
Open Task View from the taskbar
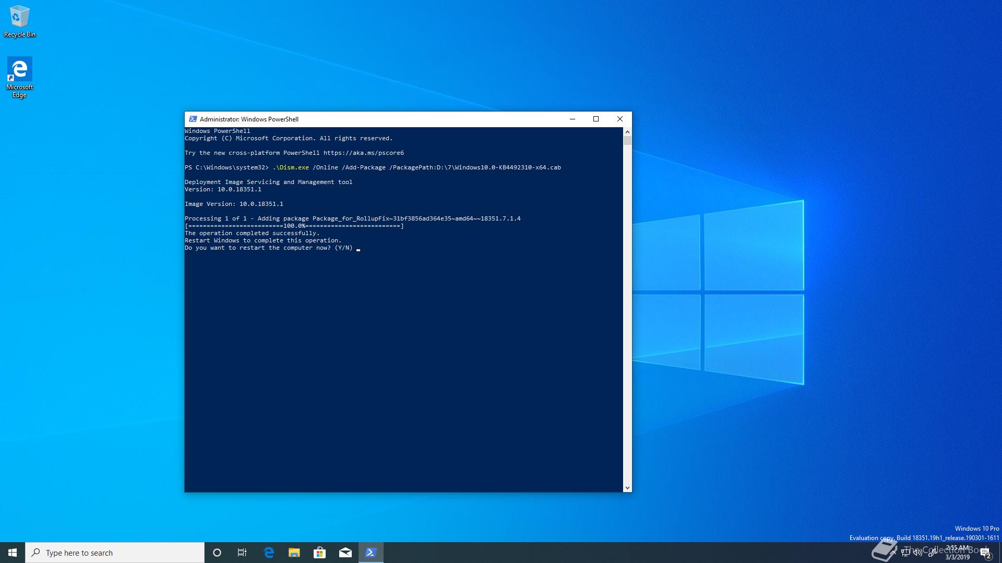tap(242, 553)
